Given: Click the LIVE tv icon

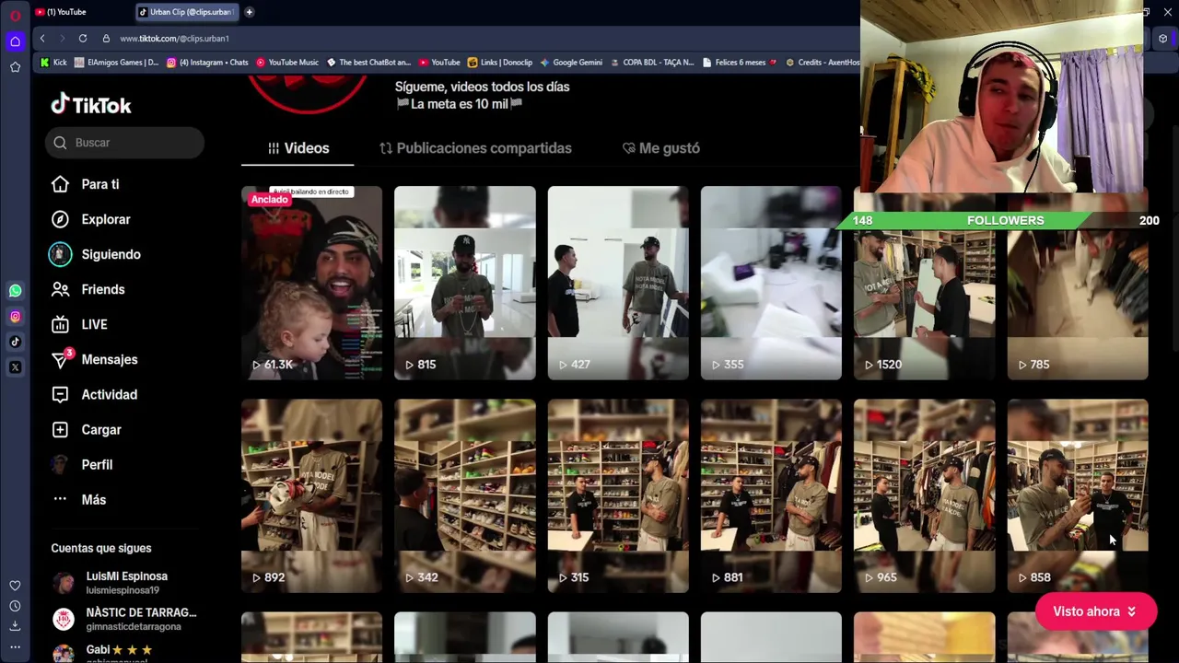Looking at the screenshot, I should point(60,324).
